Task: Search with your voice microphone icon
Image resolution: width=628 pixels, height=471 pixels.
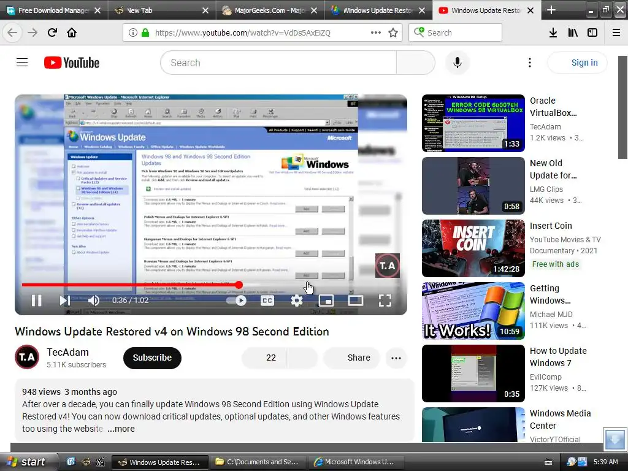Action: pos(458,63)
